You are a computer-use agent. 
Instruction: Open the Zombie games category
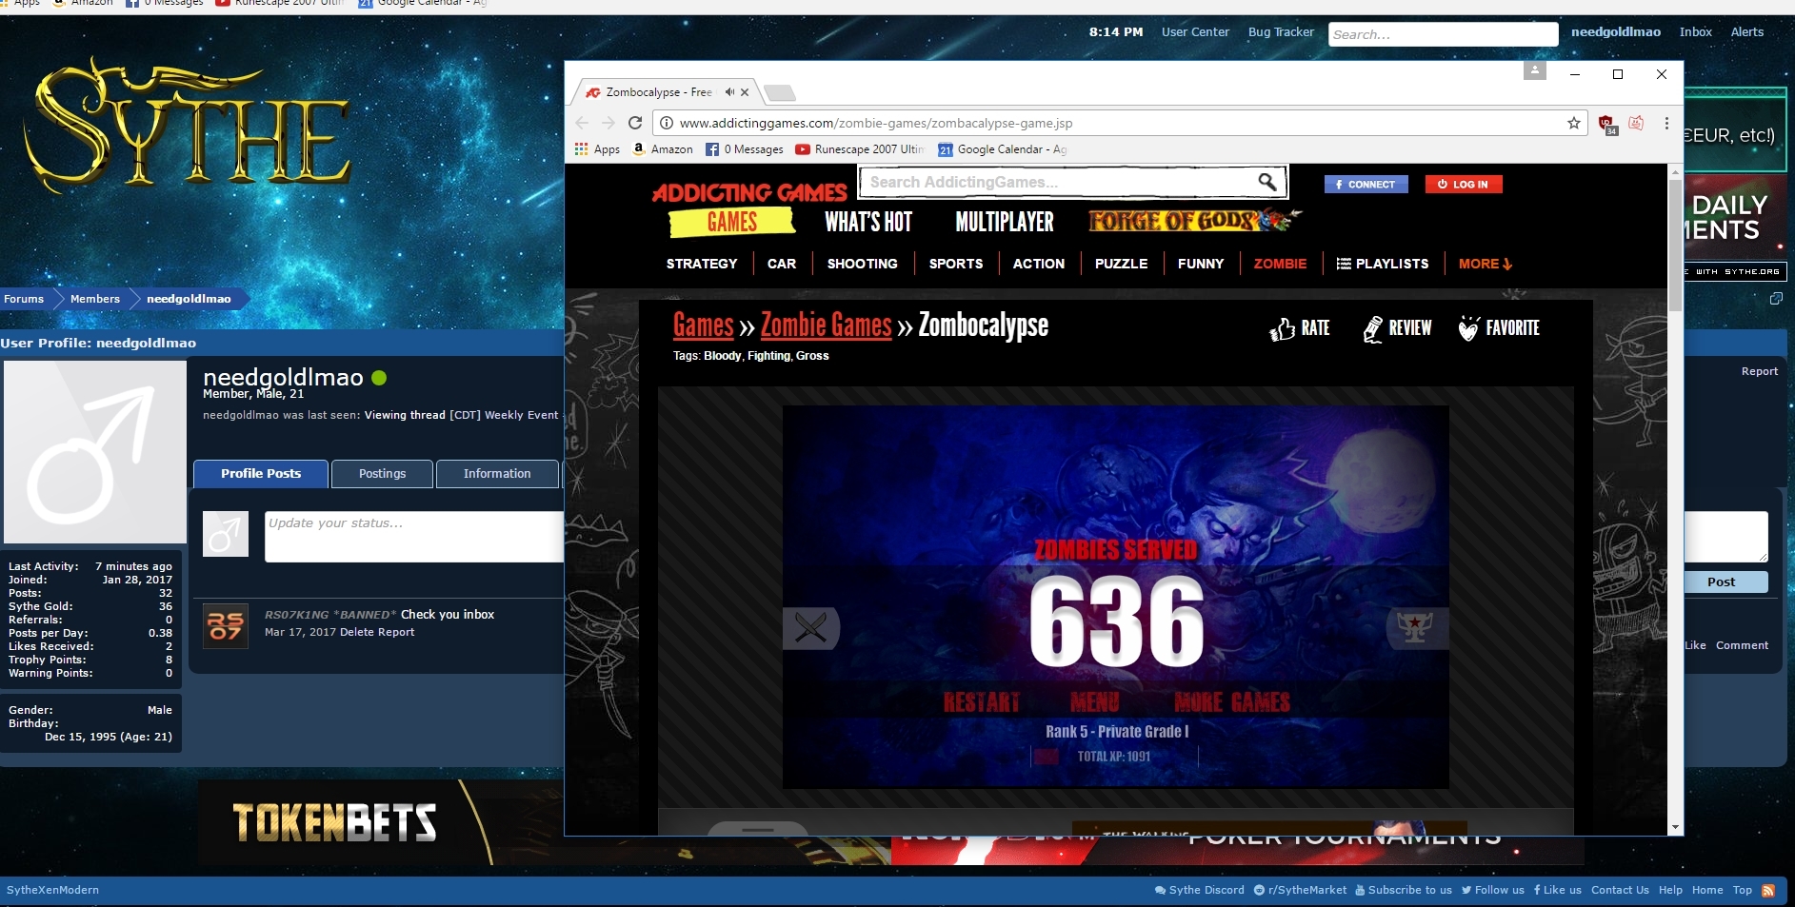(1280, 264)
